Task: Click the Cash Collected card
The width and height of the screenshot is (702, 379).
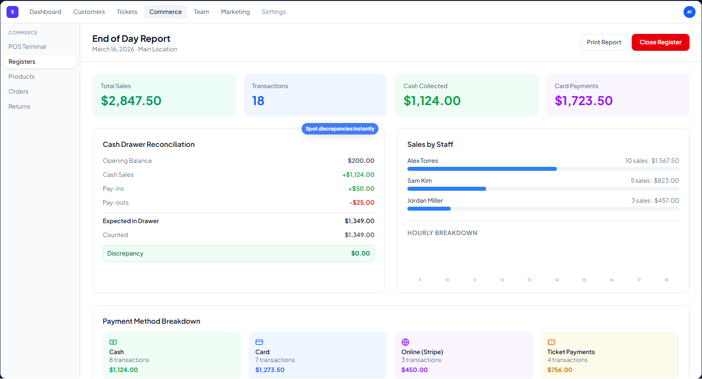Action: (x=467, y=95)
